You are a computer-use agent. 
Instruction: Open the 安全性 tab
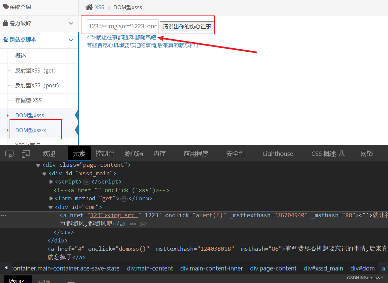[x=236, y=154]
